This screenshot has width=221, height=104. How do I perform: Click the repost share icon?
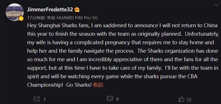coord(37,99)
